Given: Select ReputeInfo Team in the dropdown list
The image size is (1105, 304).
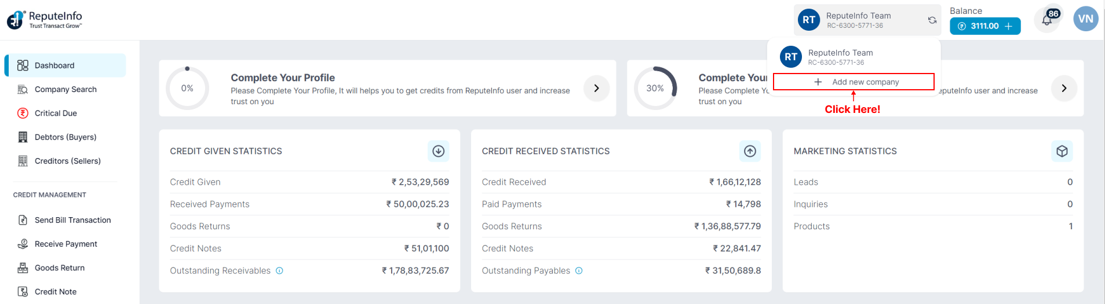Looking at the screenshot, I should point(840,57).
